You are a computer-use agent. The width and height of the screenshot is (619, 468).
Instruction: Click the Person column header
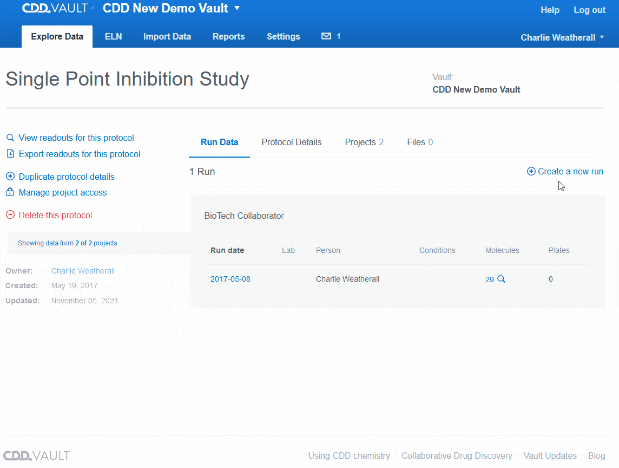coord(328,250)
